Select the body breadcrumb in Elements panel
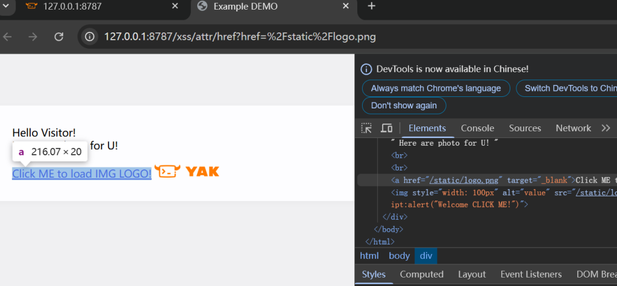The height and width of the screenshot is (286, 617). (399, 256)
